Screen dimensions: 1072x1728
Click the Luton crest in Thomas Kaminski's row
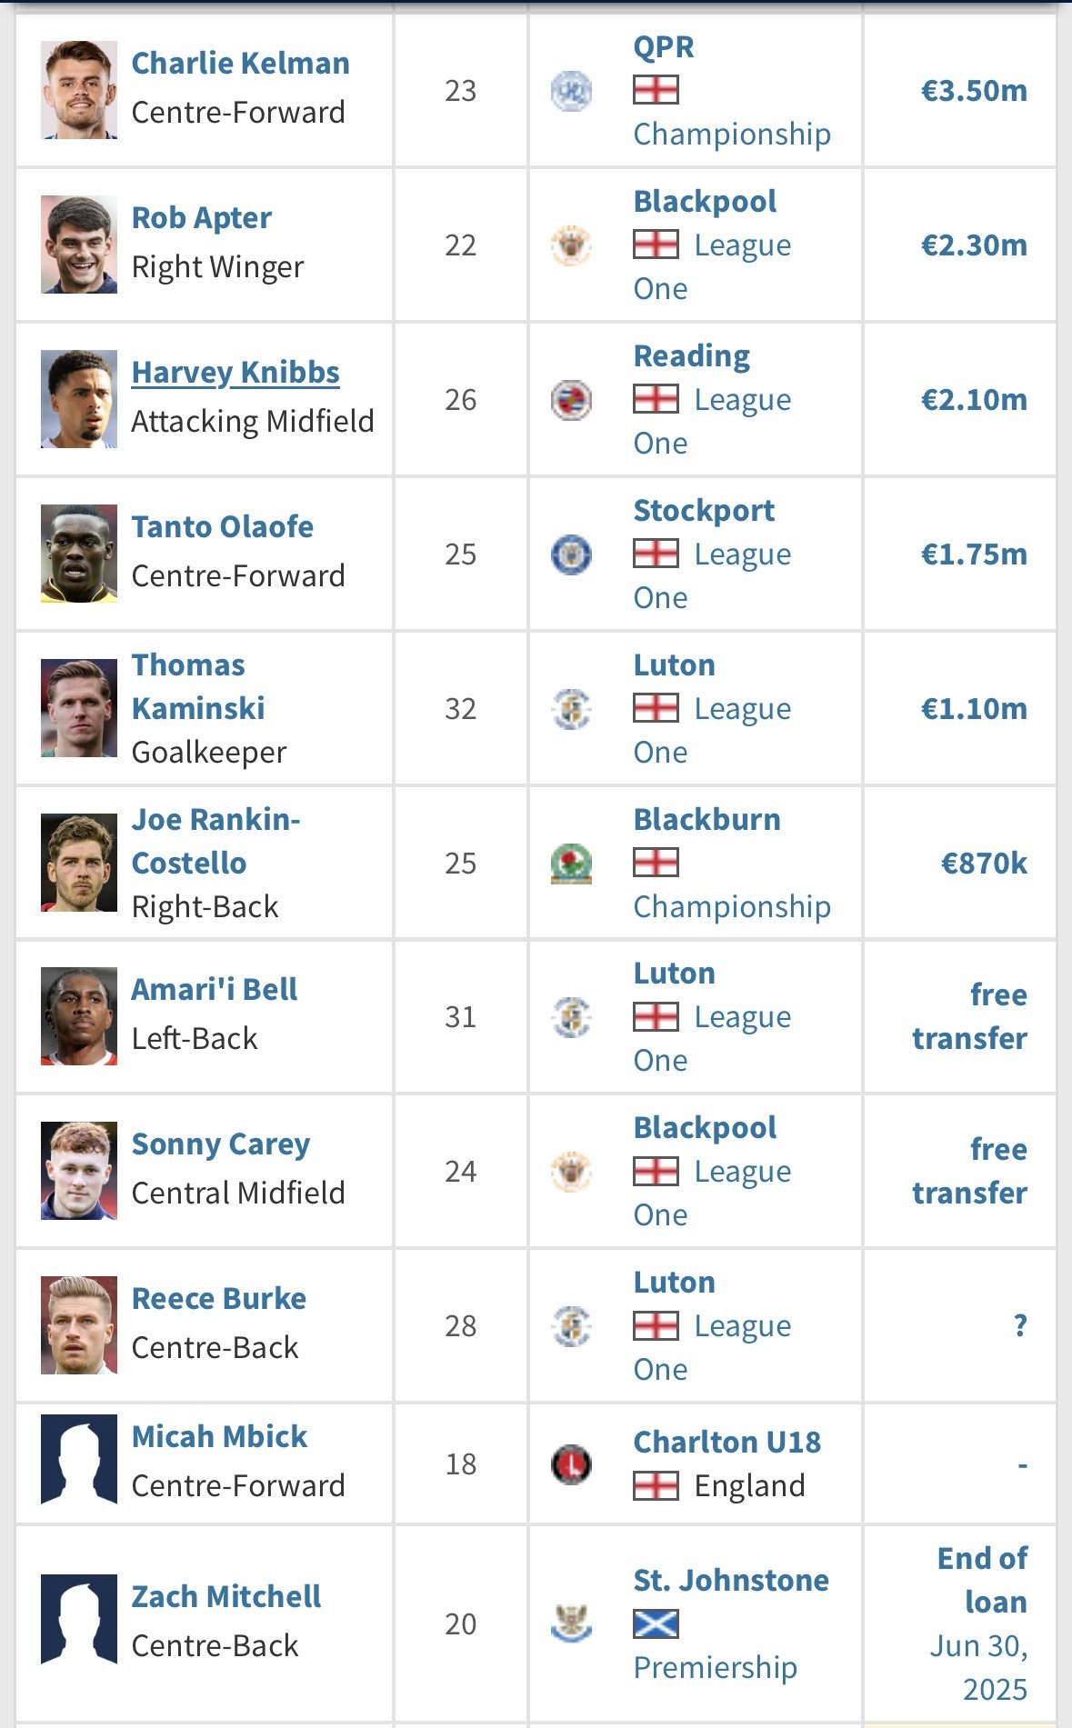(x=571, y=709)
